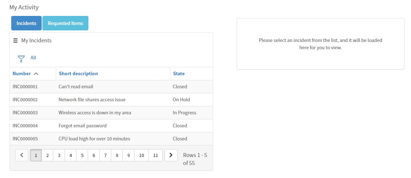Image resolution: width=411 pixels, height=178 pixels.
Task: Jump to page 11 of incidents
Action: 155,155
